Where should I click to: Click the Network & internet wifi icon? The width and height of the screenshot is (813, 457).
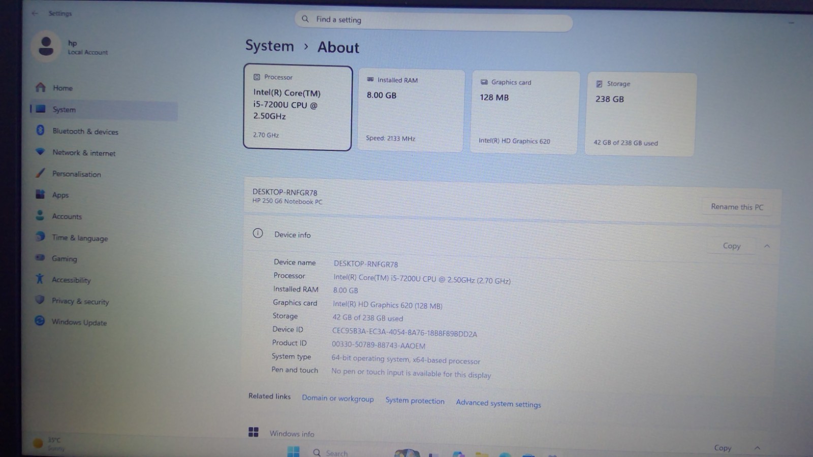(40, 152)
